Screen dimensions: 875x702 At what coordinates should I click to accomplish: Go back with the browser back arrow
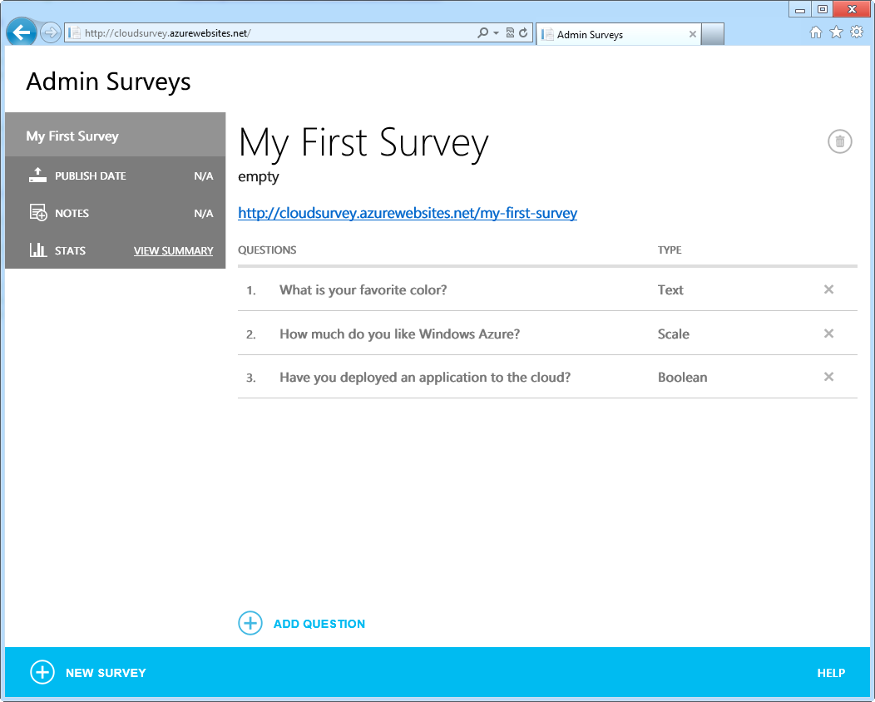[x=21, y=33]
